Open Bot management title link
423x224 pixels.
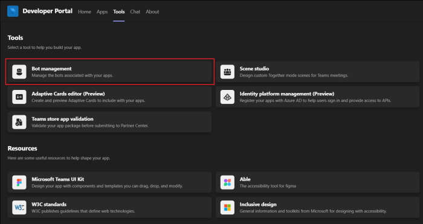pos(51,69)
